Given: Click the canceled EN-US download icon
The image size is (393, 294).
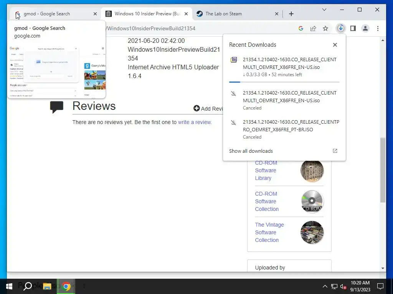Looking at the screenshot, I should click(x=234, y=93).
